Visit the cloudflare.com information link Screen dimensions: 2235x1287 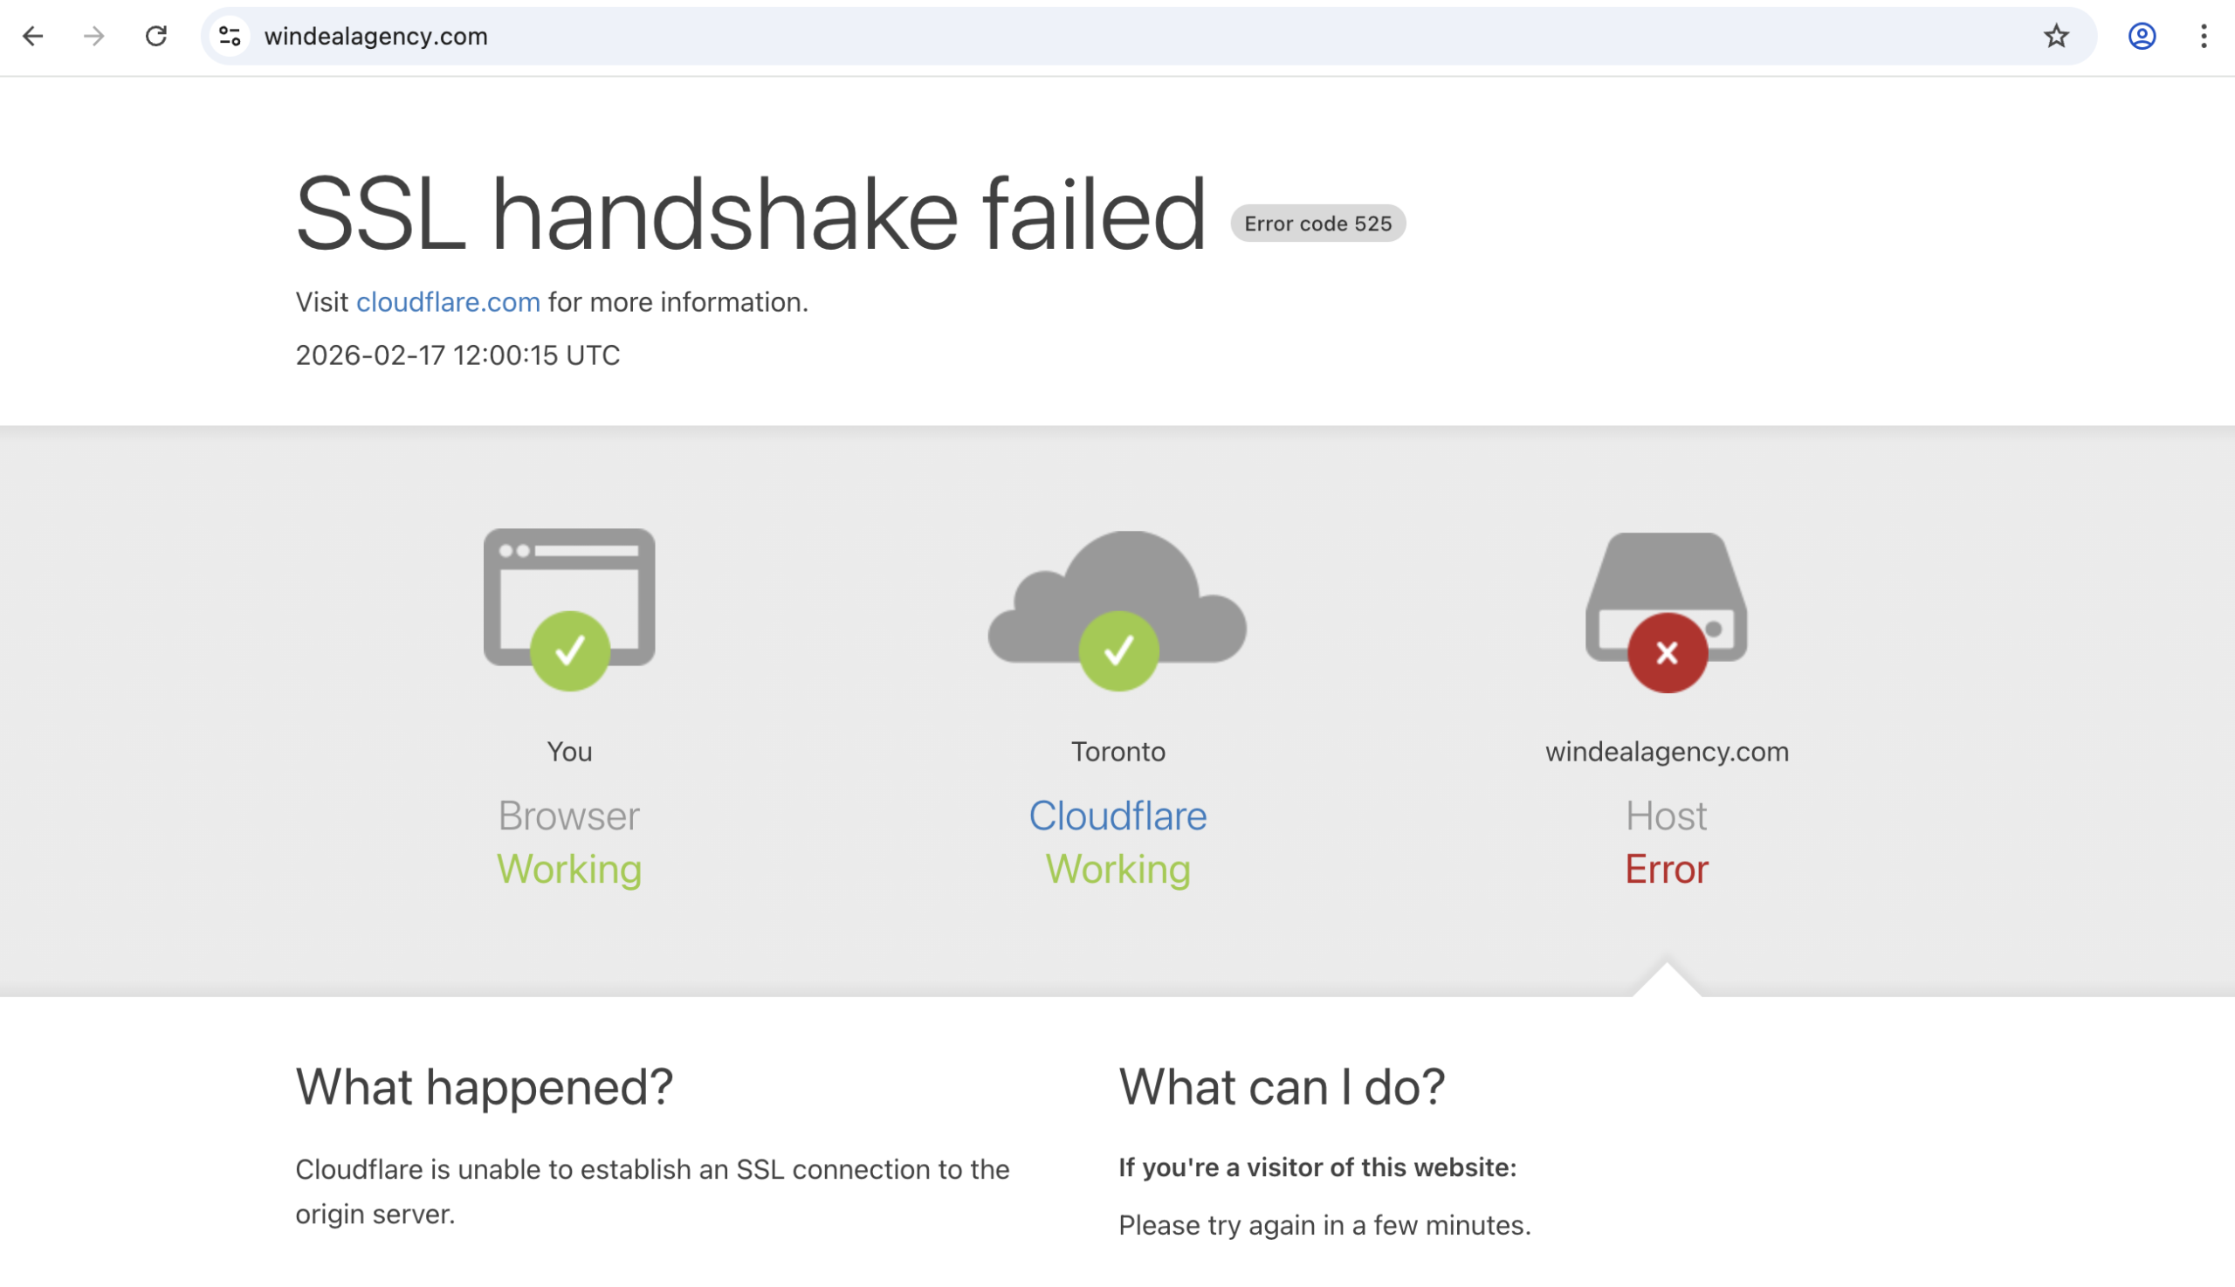coord(448,301)
